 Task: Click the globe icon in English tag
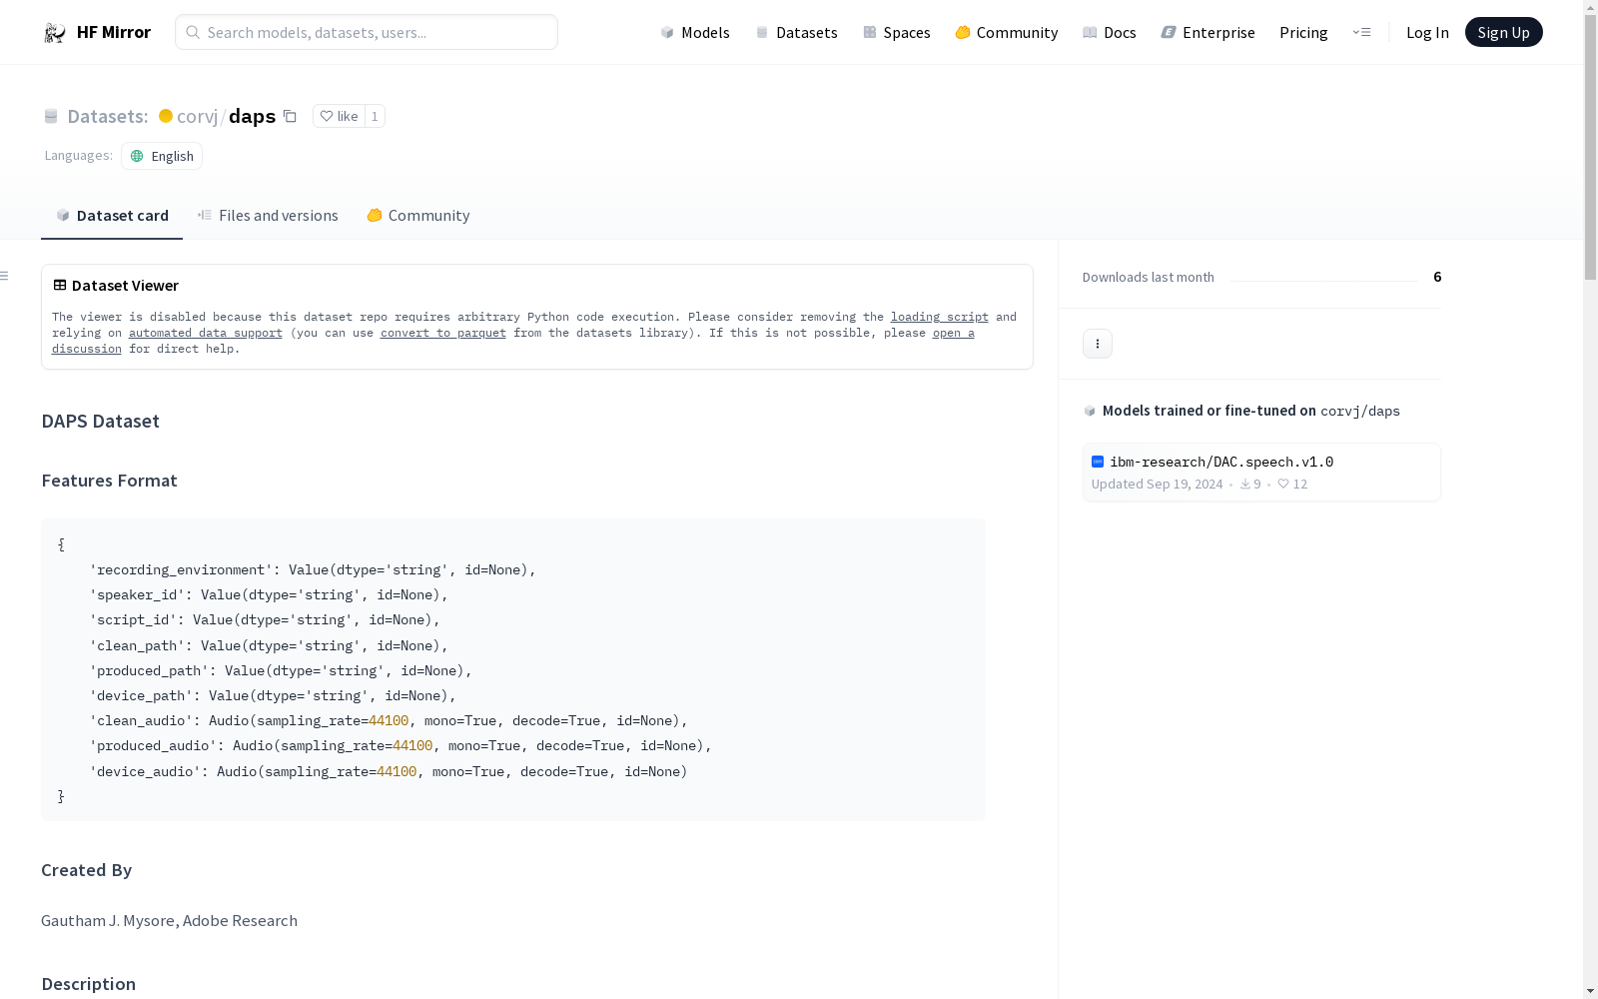click(x=138, y=156)
